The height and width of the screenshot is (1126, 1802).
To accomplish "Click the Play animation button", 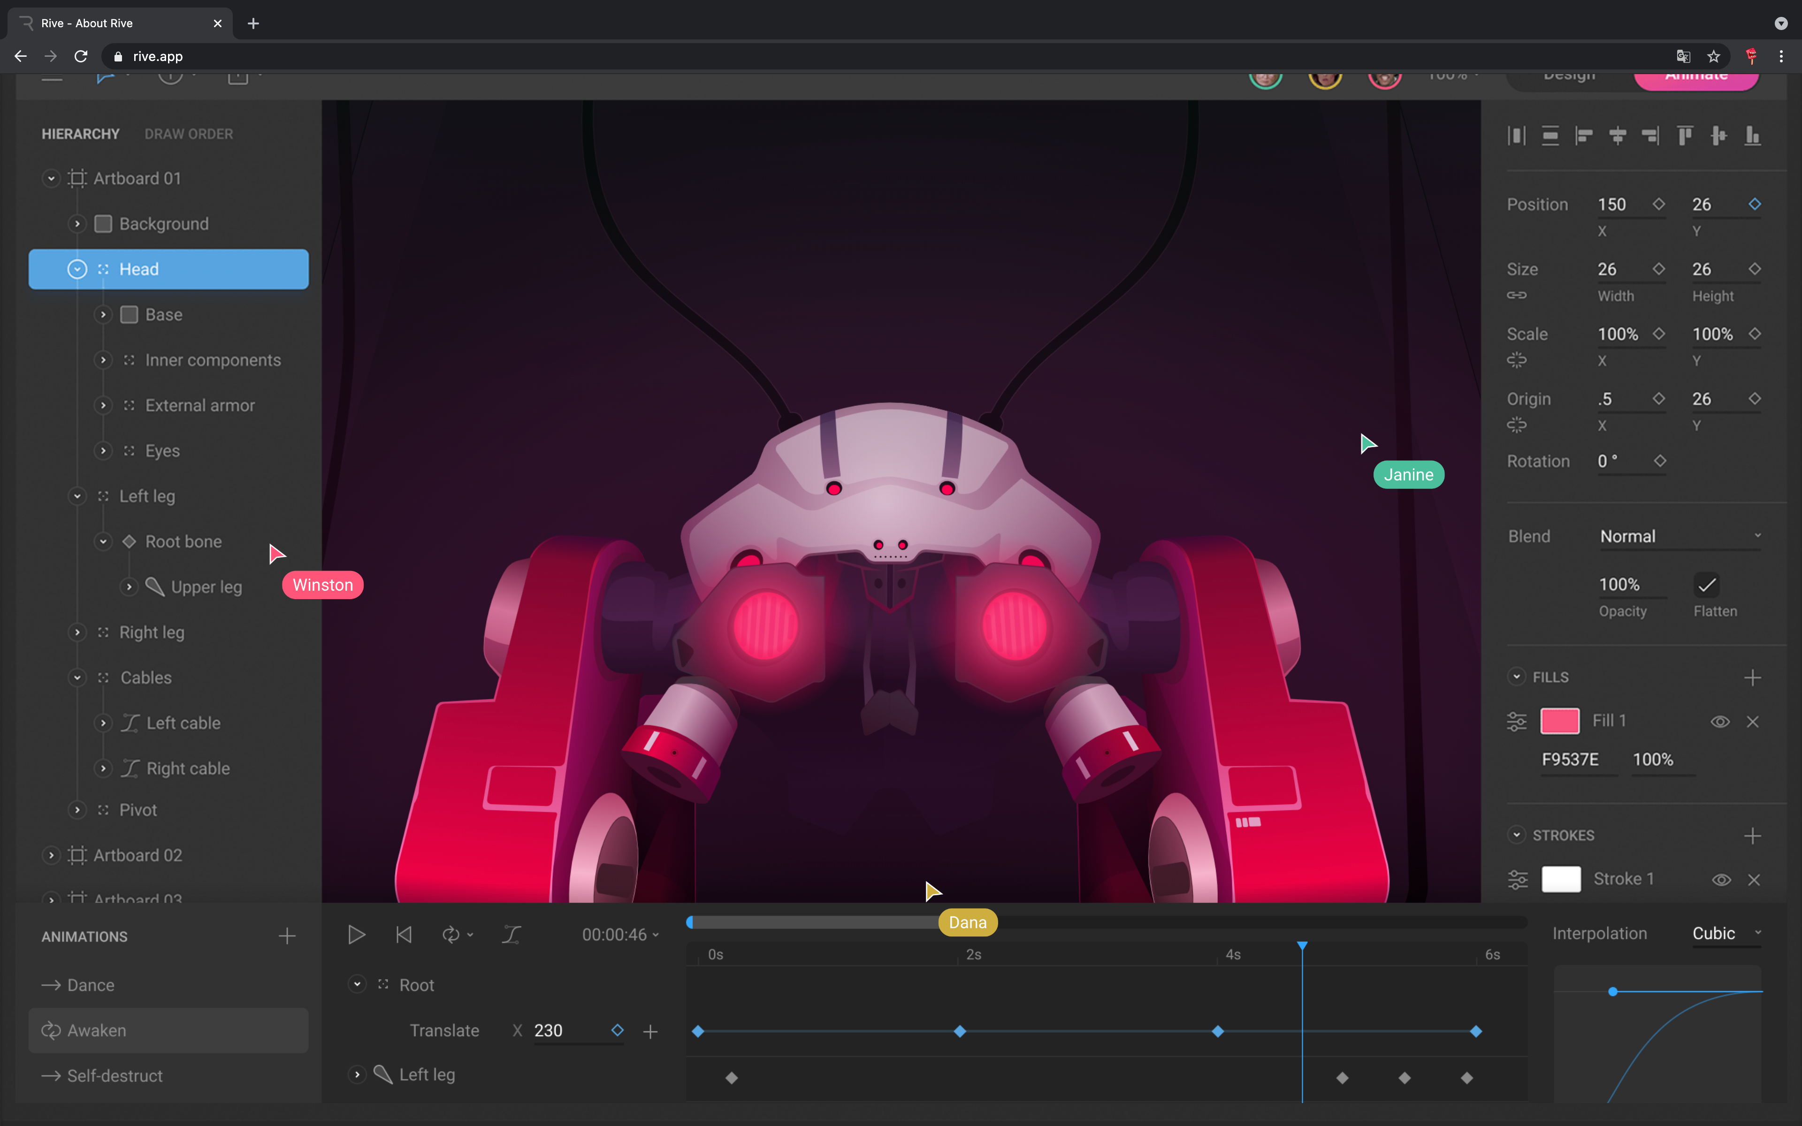I will coord(356,935).
